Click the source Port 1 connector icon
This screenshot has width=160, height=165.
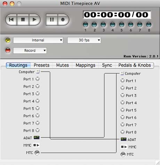pyautogui.click(x=38, y=79)
